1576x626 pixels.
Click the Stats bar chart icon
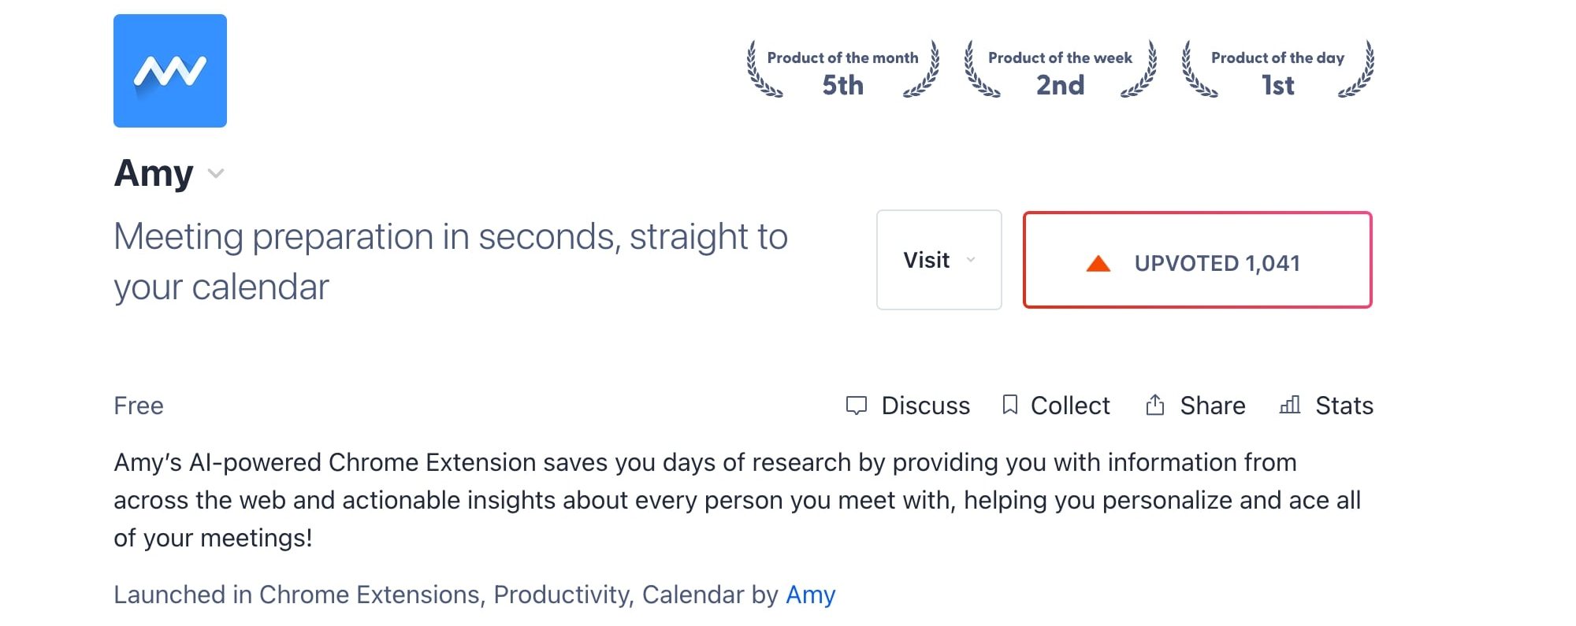tap(1290, 405)
